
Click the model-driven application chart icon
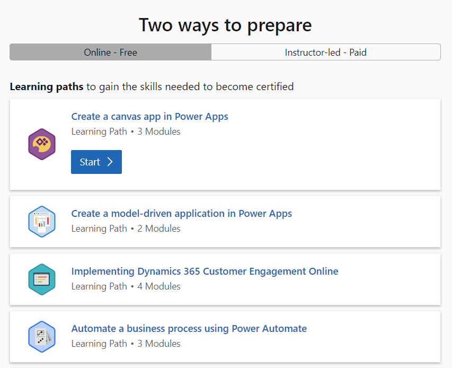pos(41,221)
